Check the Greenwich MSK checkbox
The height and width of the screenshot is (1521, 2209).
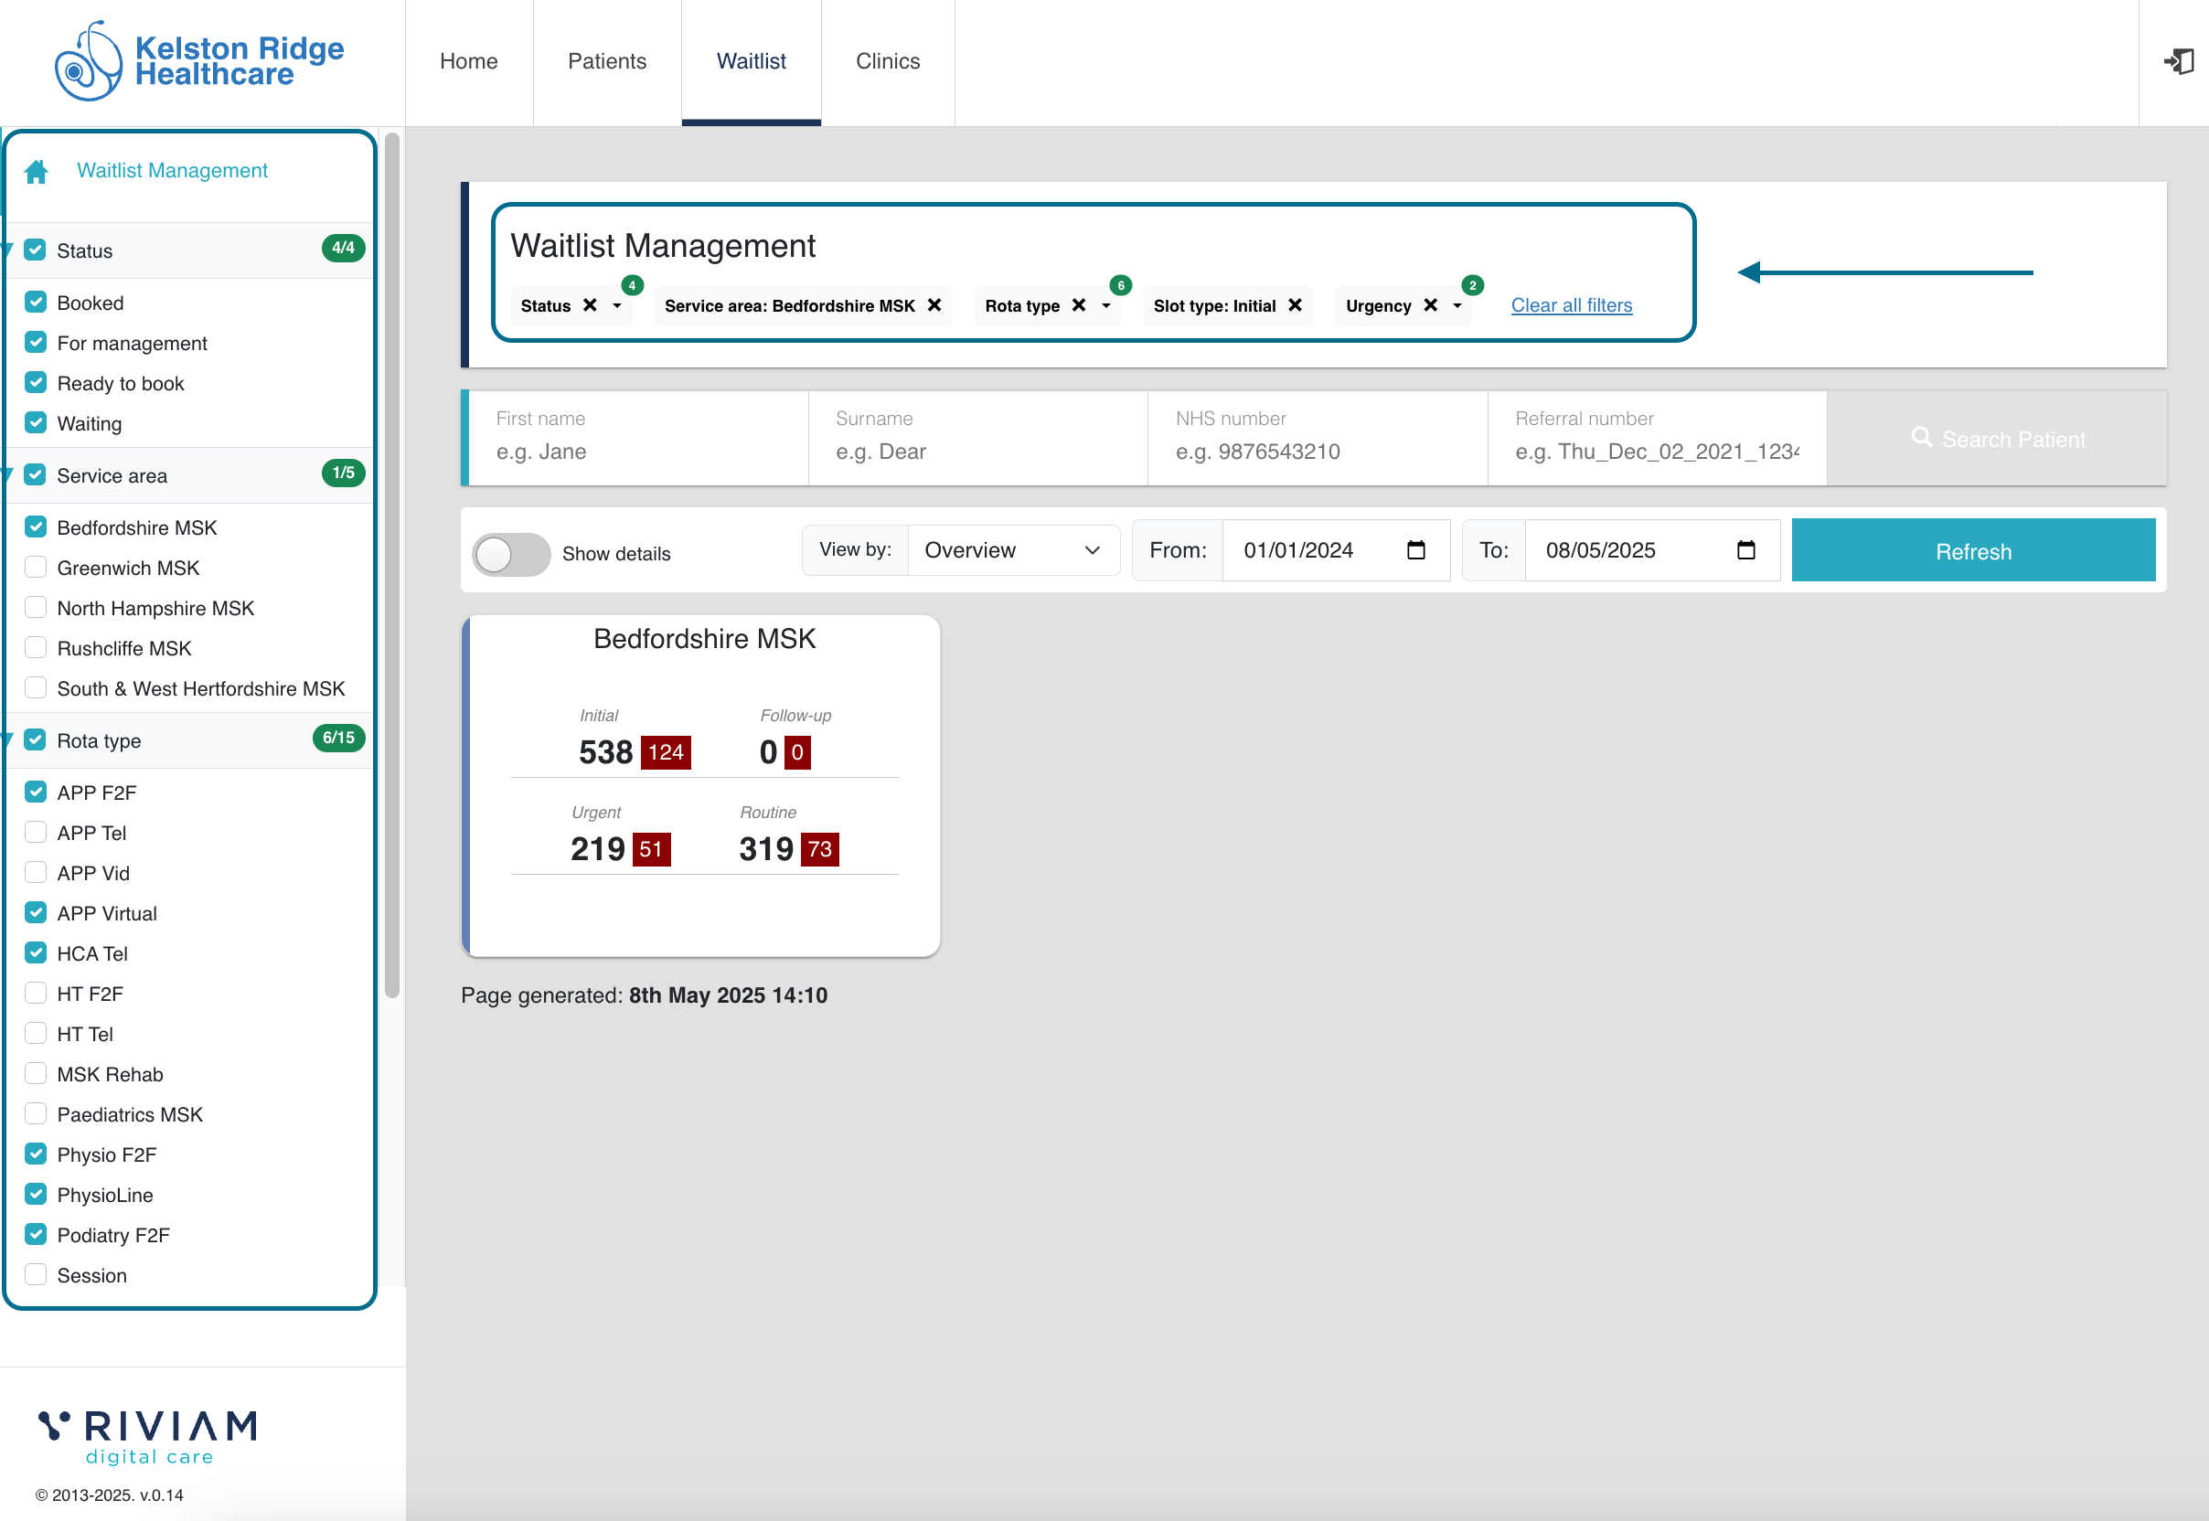pyautogui.click(x=37, y=567)
